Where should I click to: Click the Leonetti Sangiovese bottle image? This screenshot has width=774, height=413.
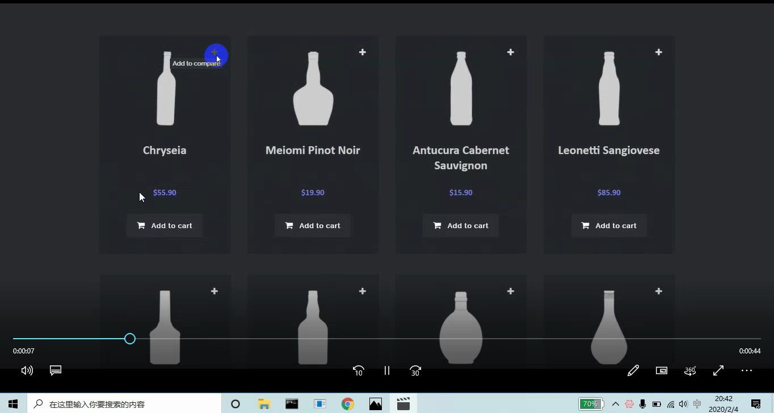point(609,88)
